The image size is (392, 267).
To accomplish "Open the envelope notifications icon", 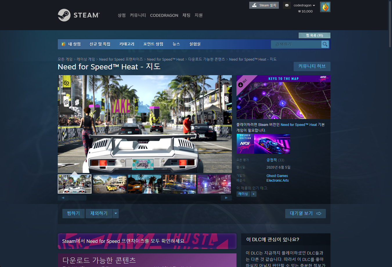I will [x=287, y=5].
